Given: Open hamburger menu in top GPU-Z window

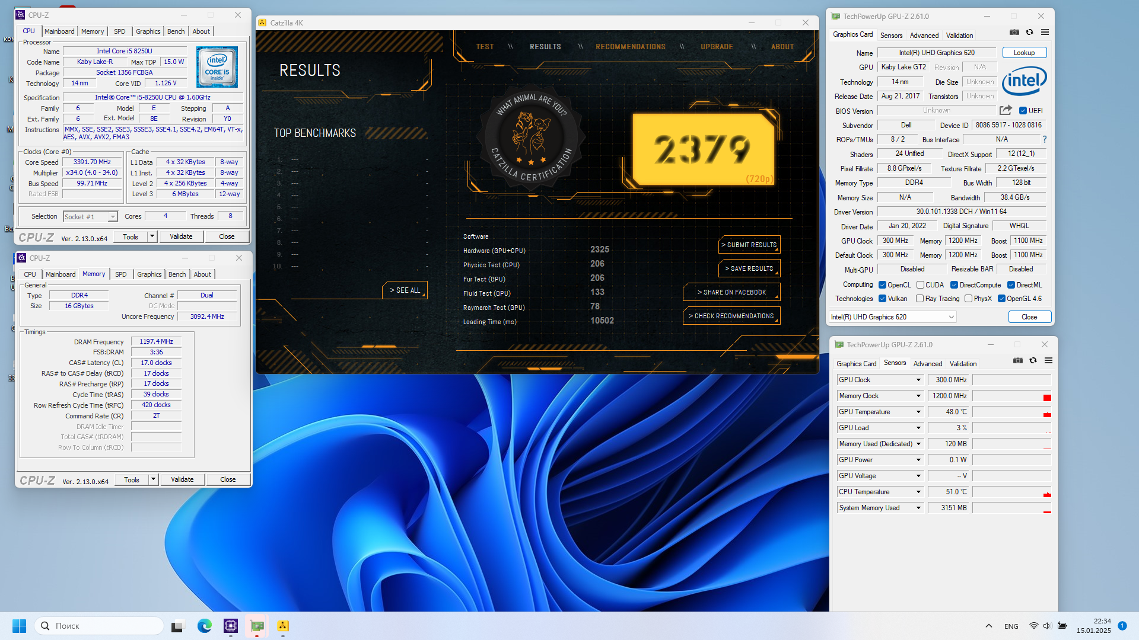Looking at the screenshot, I should 1045,32.
